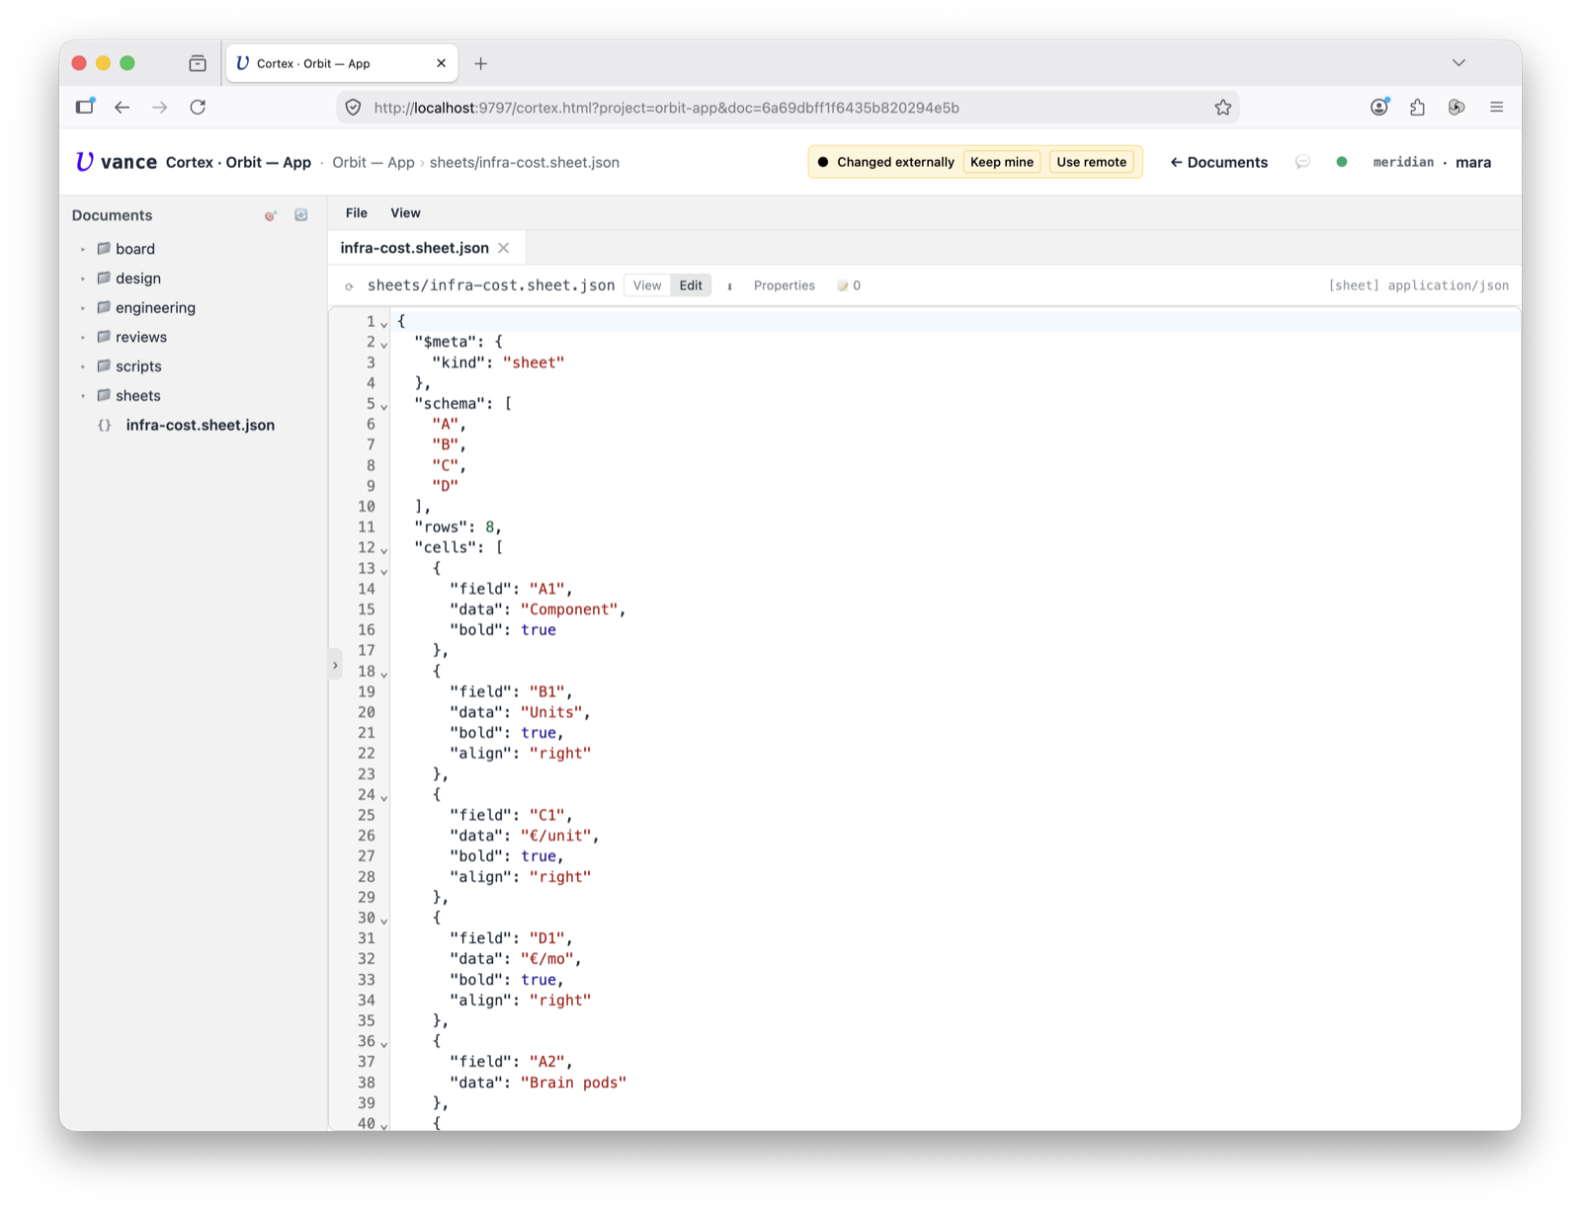Click the Orbit — App breadcrumb

(374, 162)
